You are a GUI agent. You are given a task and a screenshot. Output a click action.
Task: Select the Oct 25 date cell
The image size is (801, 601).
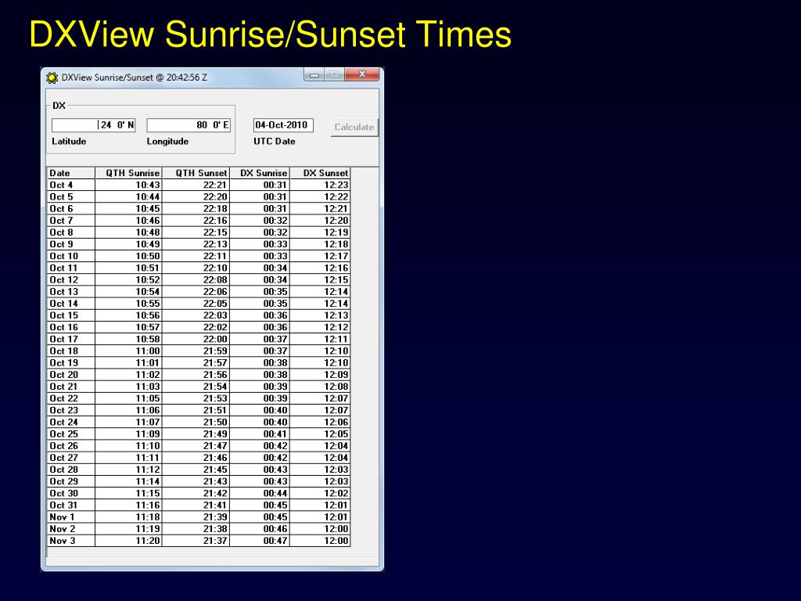point(71,434)
